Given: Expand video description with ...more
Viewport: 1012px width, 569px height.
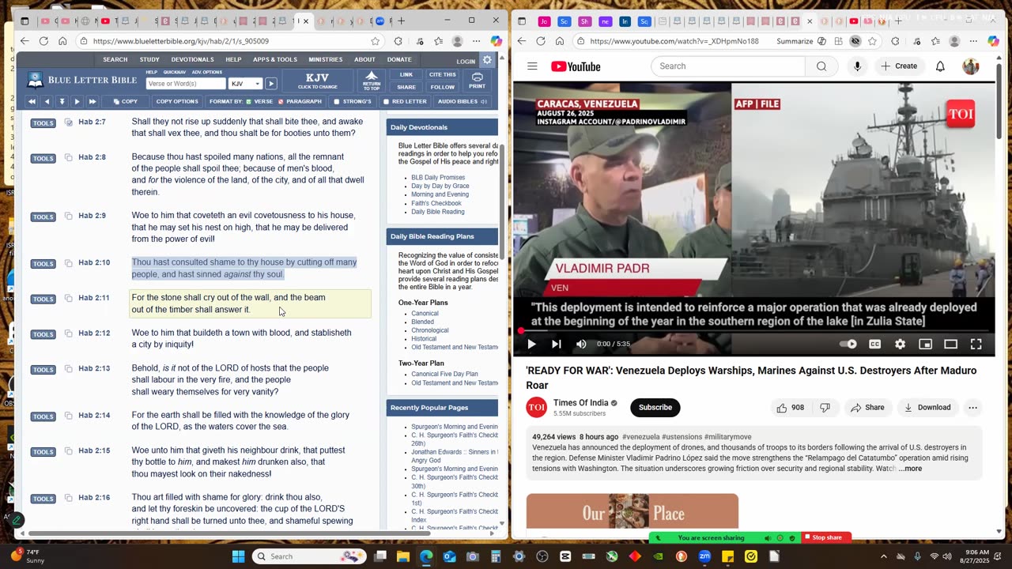Looking at the screenshot, I should pyautogui.click(x=910, y=469).
